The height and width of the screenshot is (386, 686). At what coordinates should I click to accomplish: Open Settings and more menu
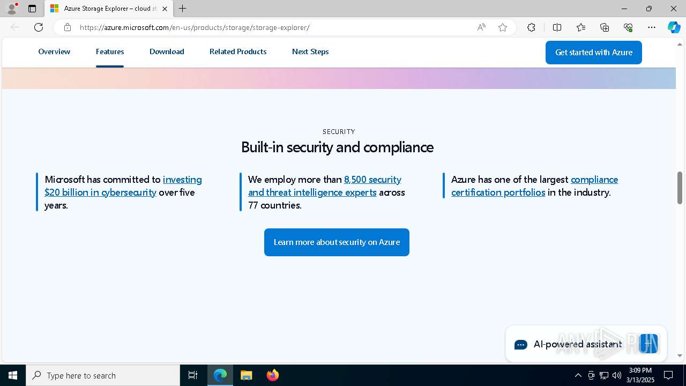(652, 27)
